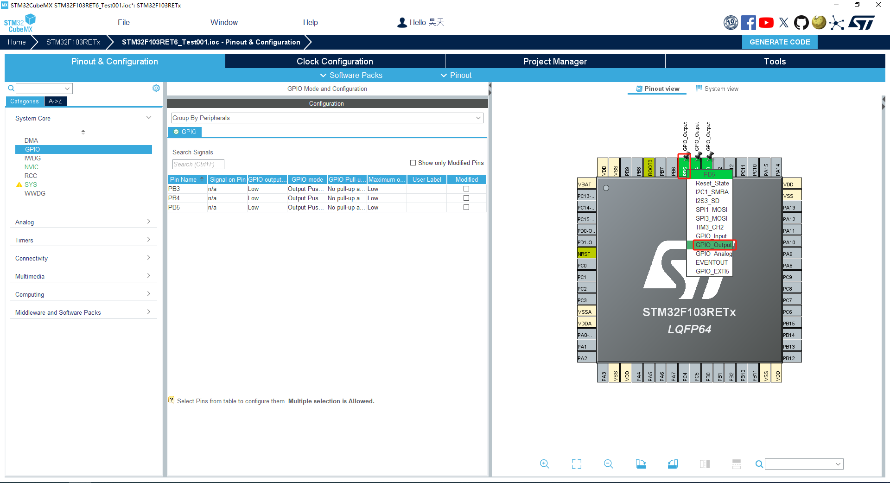Screen dimensions: 890x483
Task: Toggle Modified checkbox for PB5 row
Action: click(x=466, y=207)
